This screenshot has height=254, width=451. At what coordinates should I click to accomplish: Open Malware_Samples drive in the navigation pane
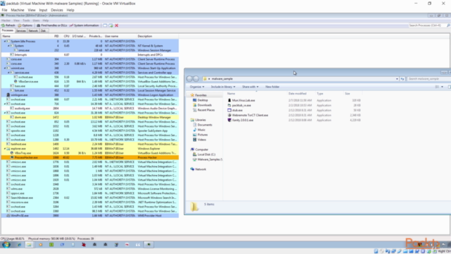[207, 159]
